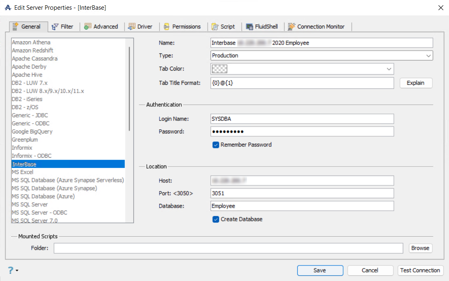Viewport: 449px width, 281px height.
Task: Click the General tab icon
Action: coord(16,27)
